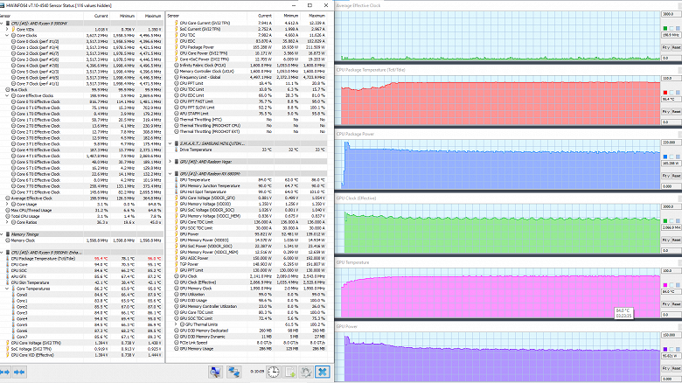Click the icon beside GPU Memory Clock row
The image size is (682, 383).
pyautogui.click(x=176, y=288)
